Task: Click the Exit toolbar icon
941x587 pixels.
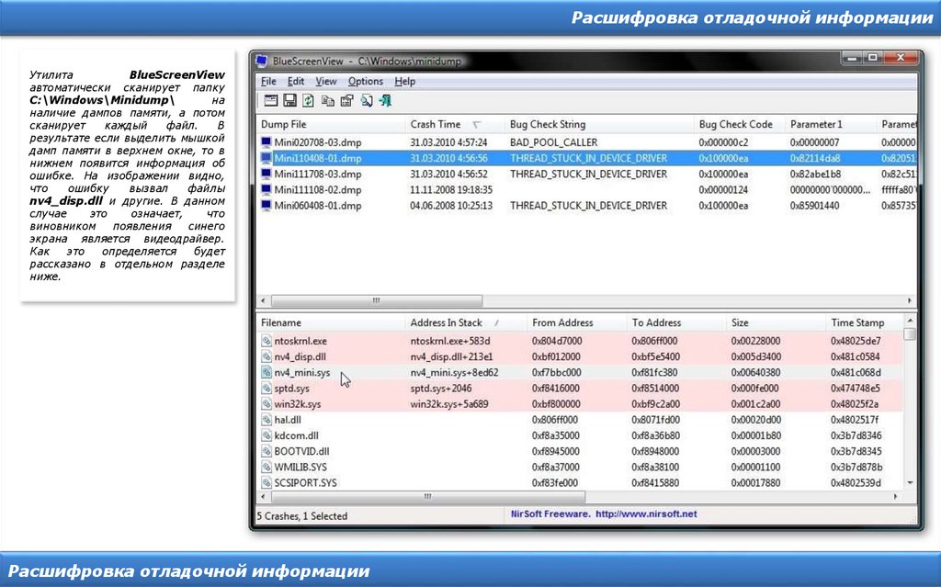Action: tap(386, 101)
